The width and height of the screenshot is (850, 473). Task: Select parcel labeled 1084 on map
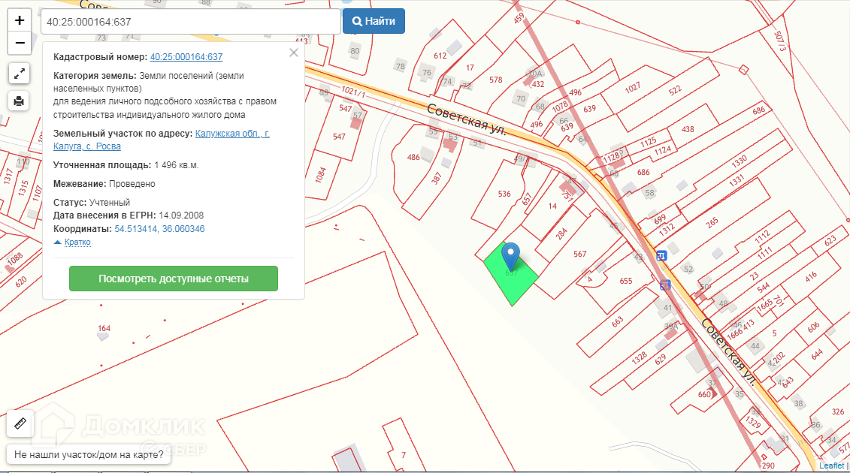pyautogui.click(x=320, y=175)
